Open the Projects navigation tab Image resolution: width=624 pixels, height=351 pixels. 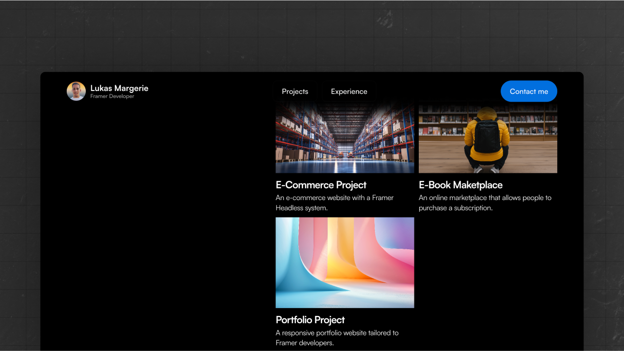pyautogui.click(x=295, y=92)
